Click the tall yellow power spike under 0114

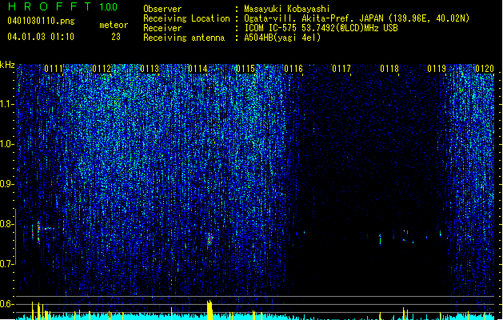210,310
